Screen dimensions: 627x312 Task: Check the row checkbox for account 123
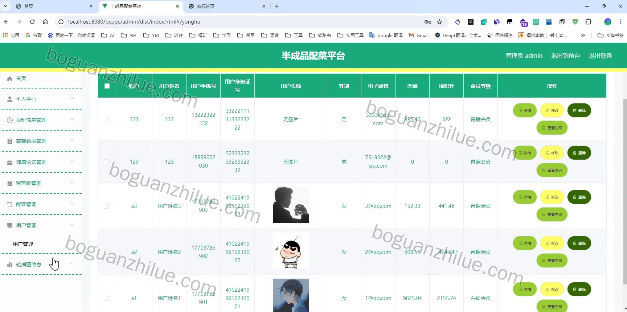[x=106, y=162]
